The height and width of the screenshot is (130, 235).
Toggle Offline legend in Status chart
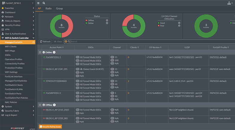[90, 20]
